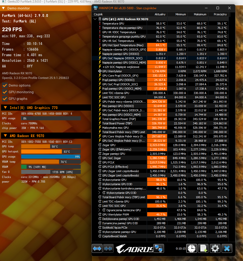The width and height of the screenshot is (243, 261).
Task: Collapse the GPU [#1] AMD Radeon RX 9070 tree
Action: pos(95,19)
